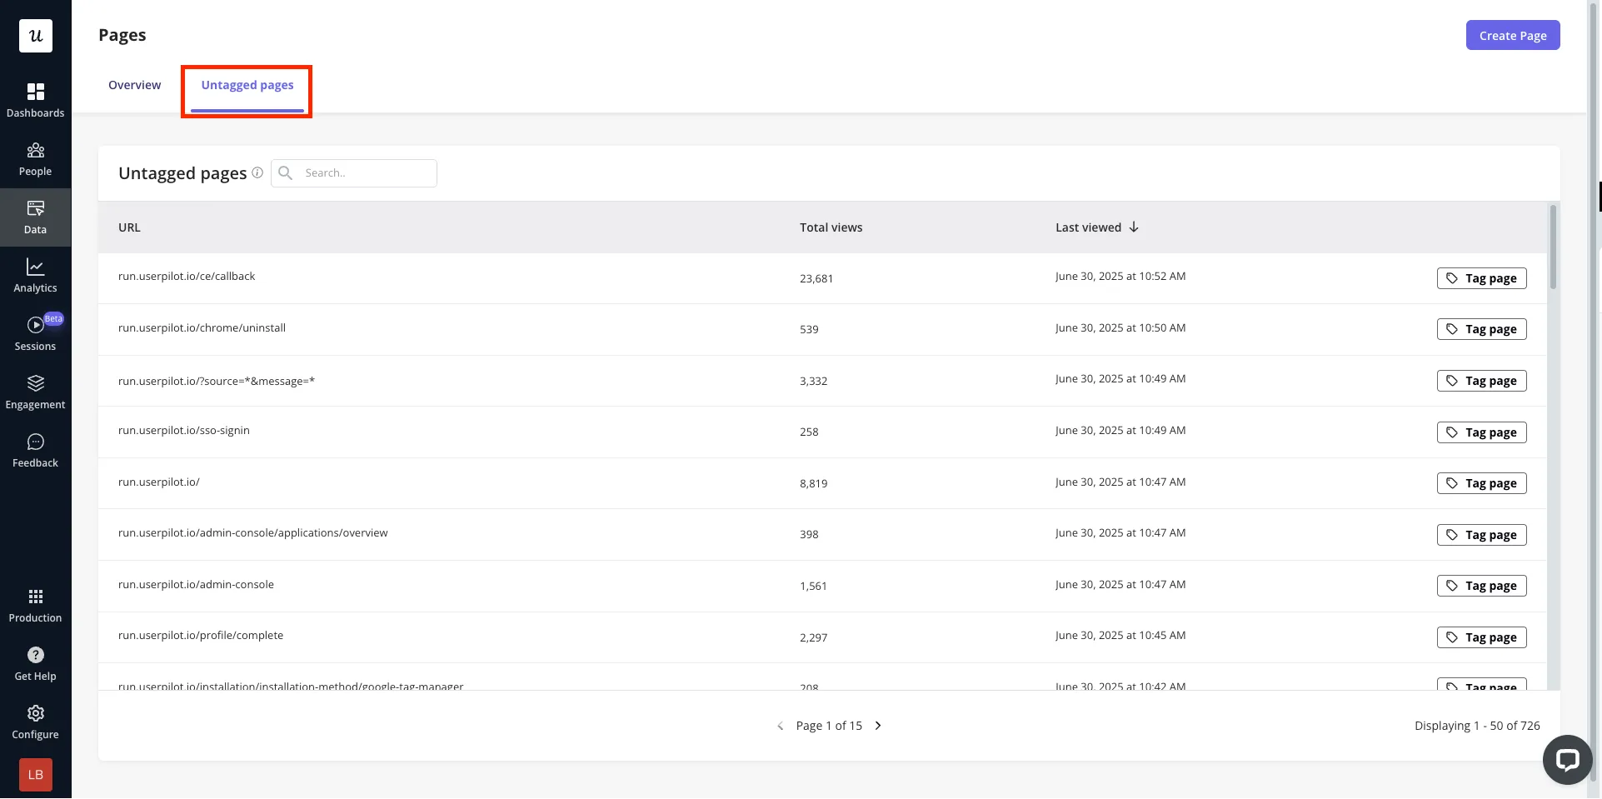Click 'June 30, 2025 at 10:45 AM'

(x=1120, y=636)
